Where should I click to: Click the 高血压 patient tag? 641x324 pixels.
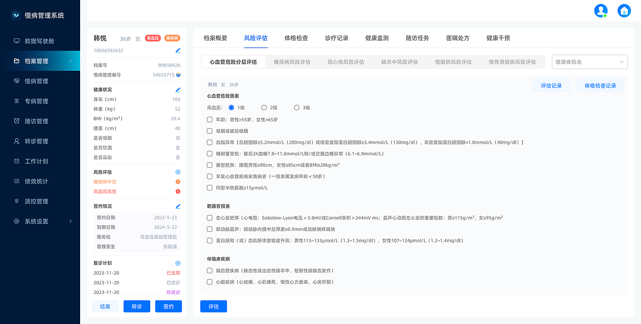tap(153, 38)
